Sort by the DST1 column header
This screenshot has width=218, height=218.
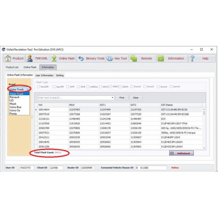point(114,105)
